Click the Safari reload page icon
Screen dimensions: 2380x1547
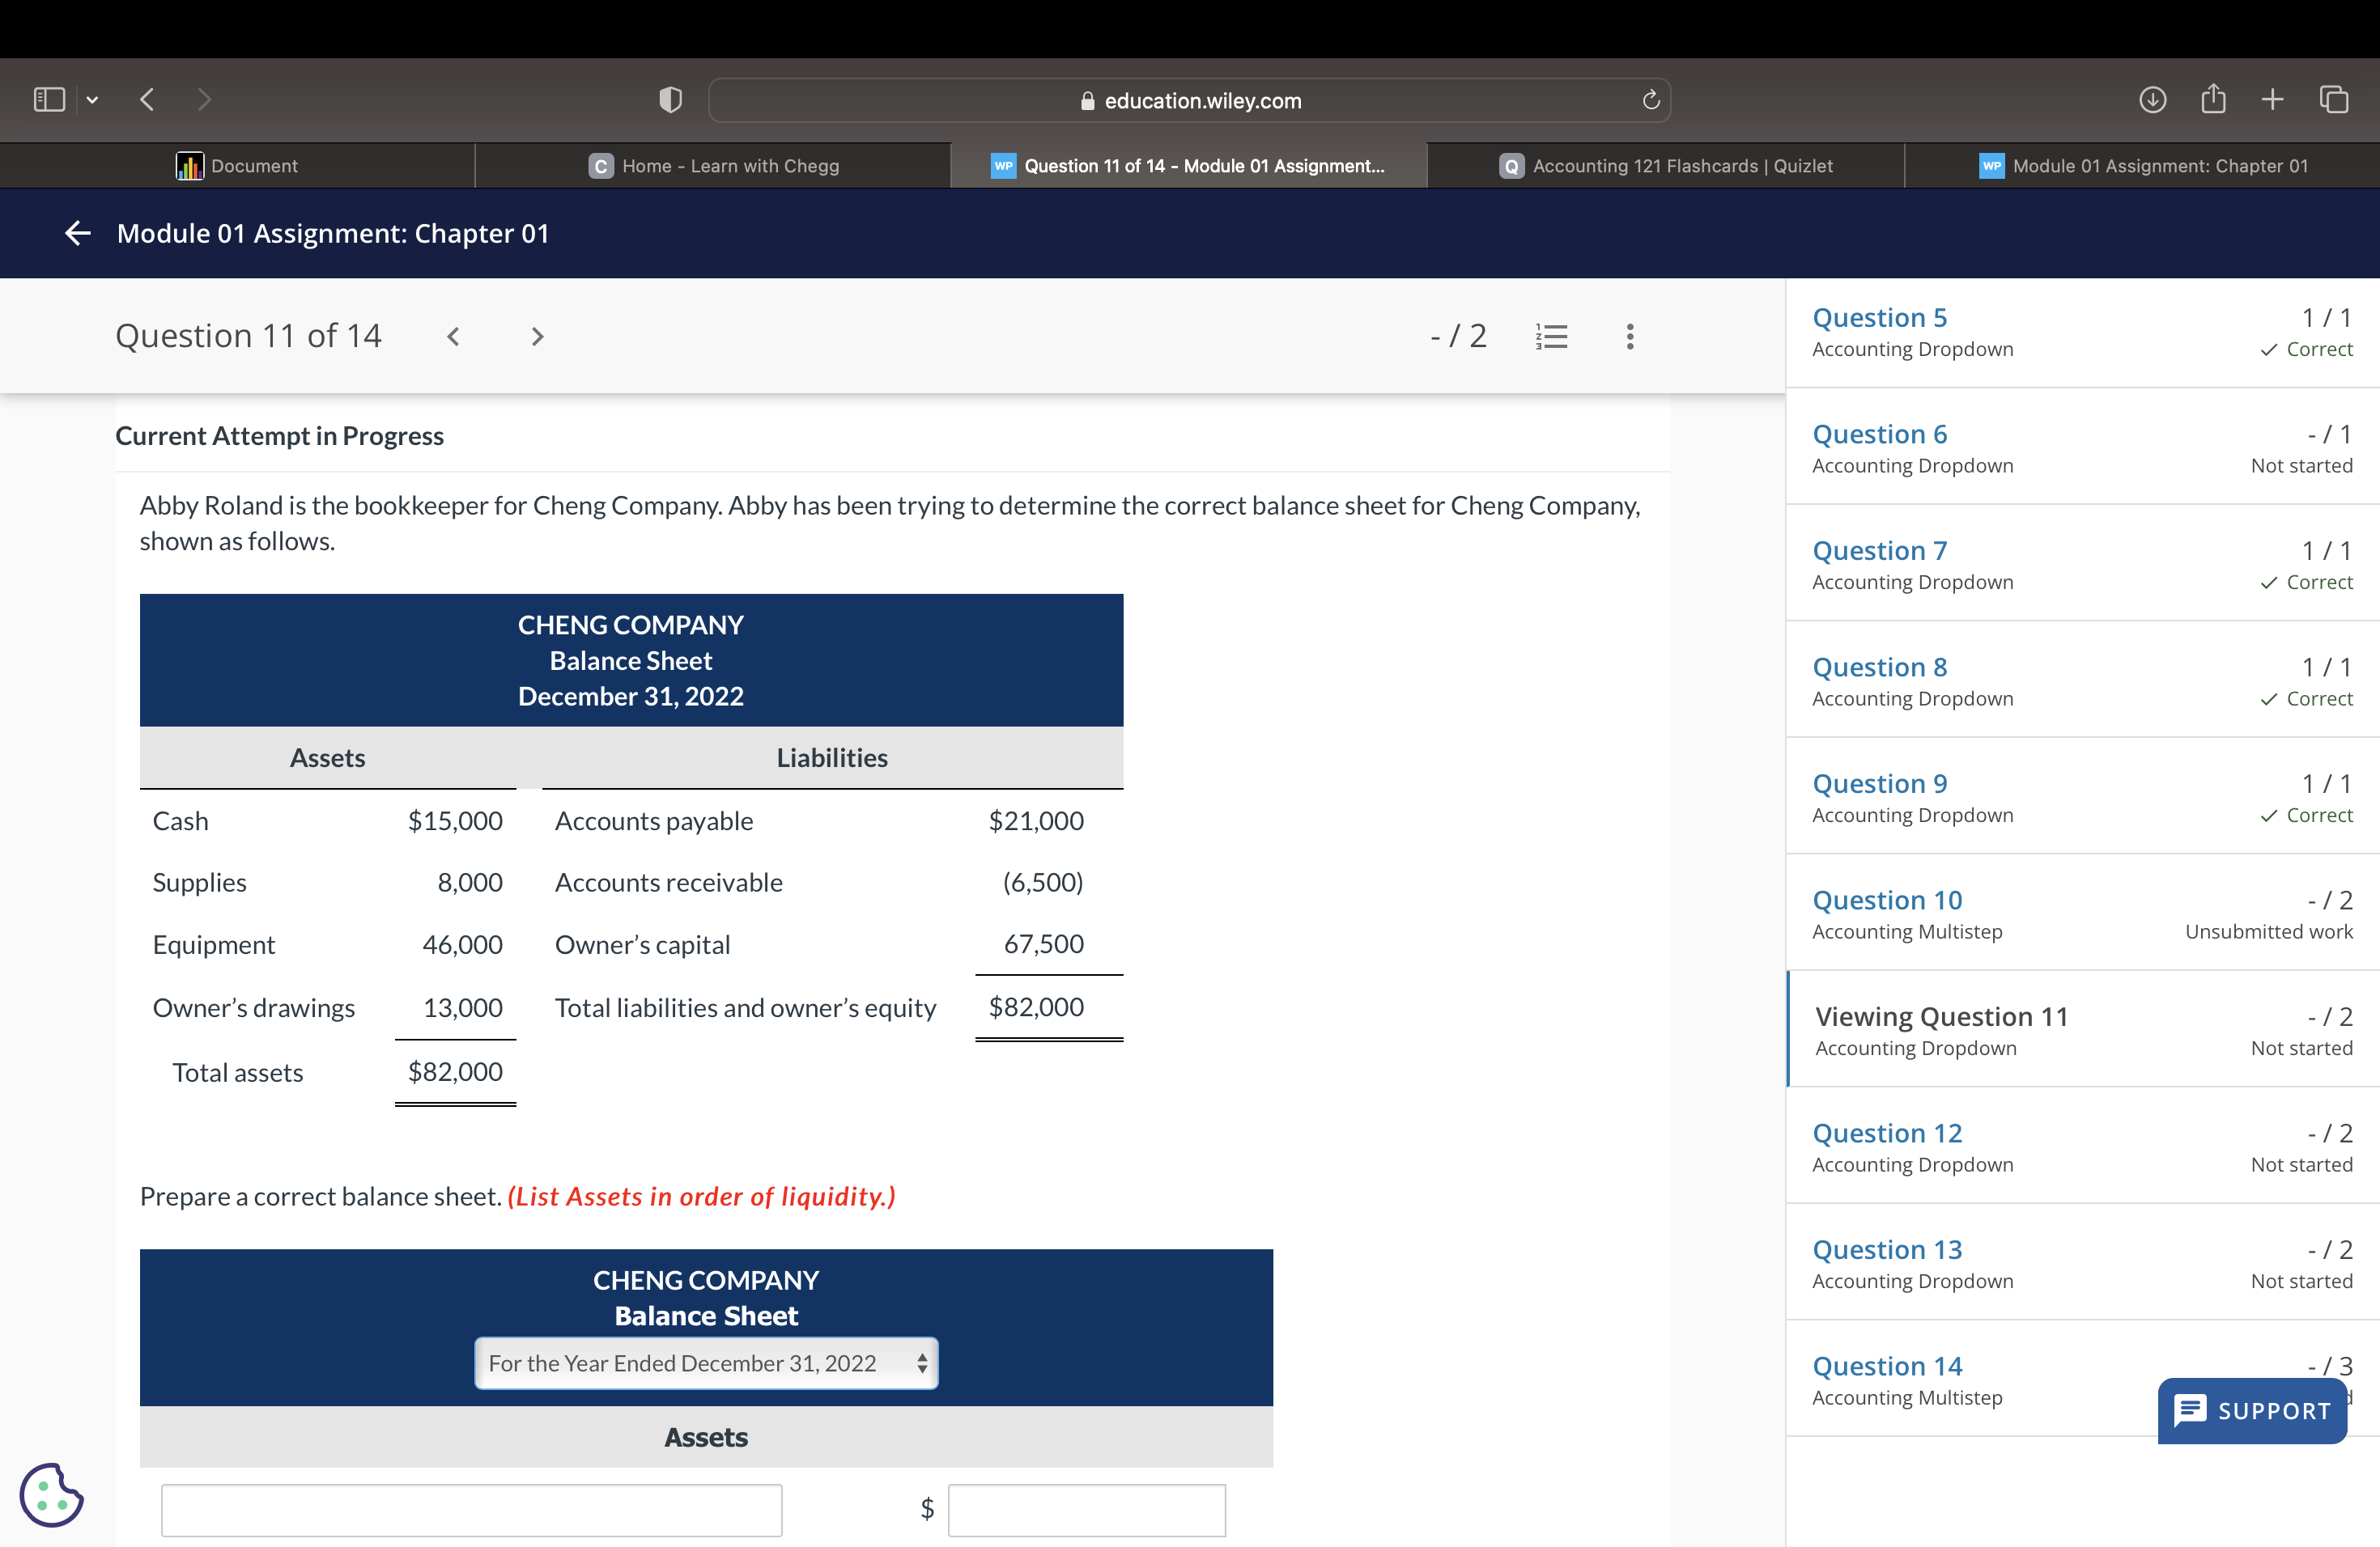pyautogui.click(x=1651, y=100)
